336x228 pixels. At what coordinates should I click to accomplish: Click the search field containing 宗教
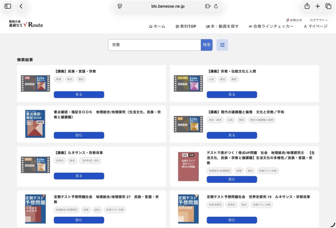pos(154,45)
